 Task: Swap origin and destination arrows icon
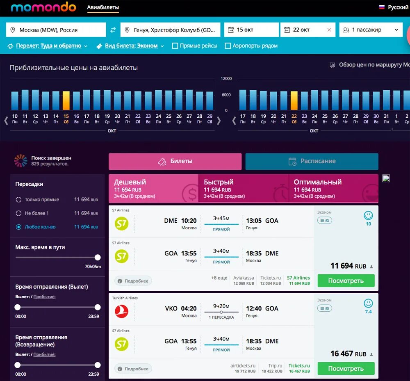[x=113, y=30]
